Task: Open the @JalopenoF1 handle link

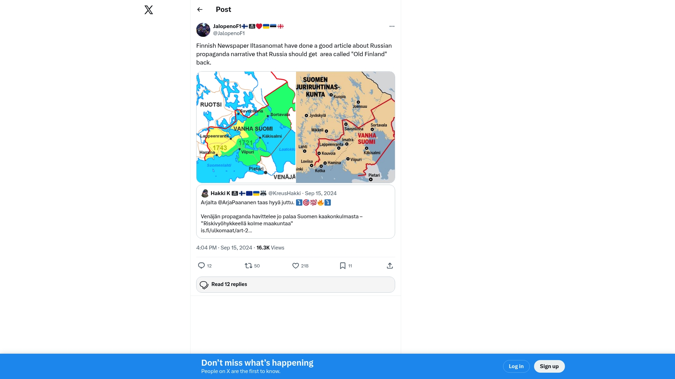Action: 229,33
